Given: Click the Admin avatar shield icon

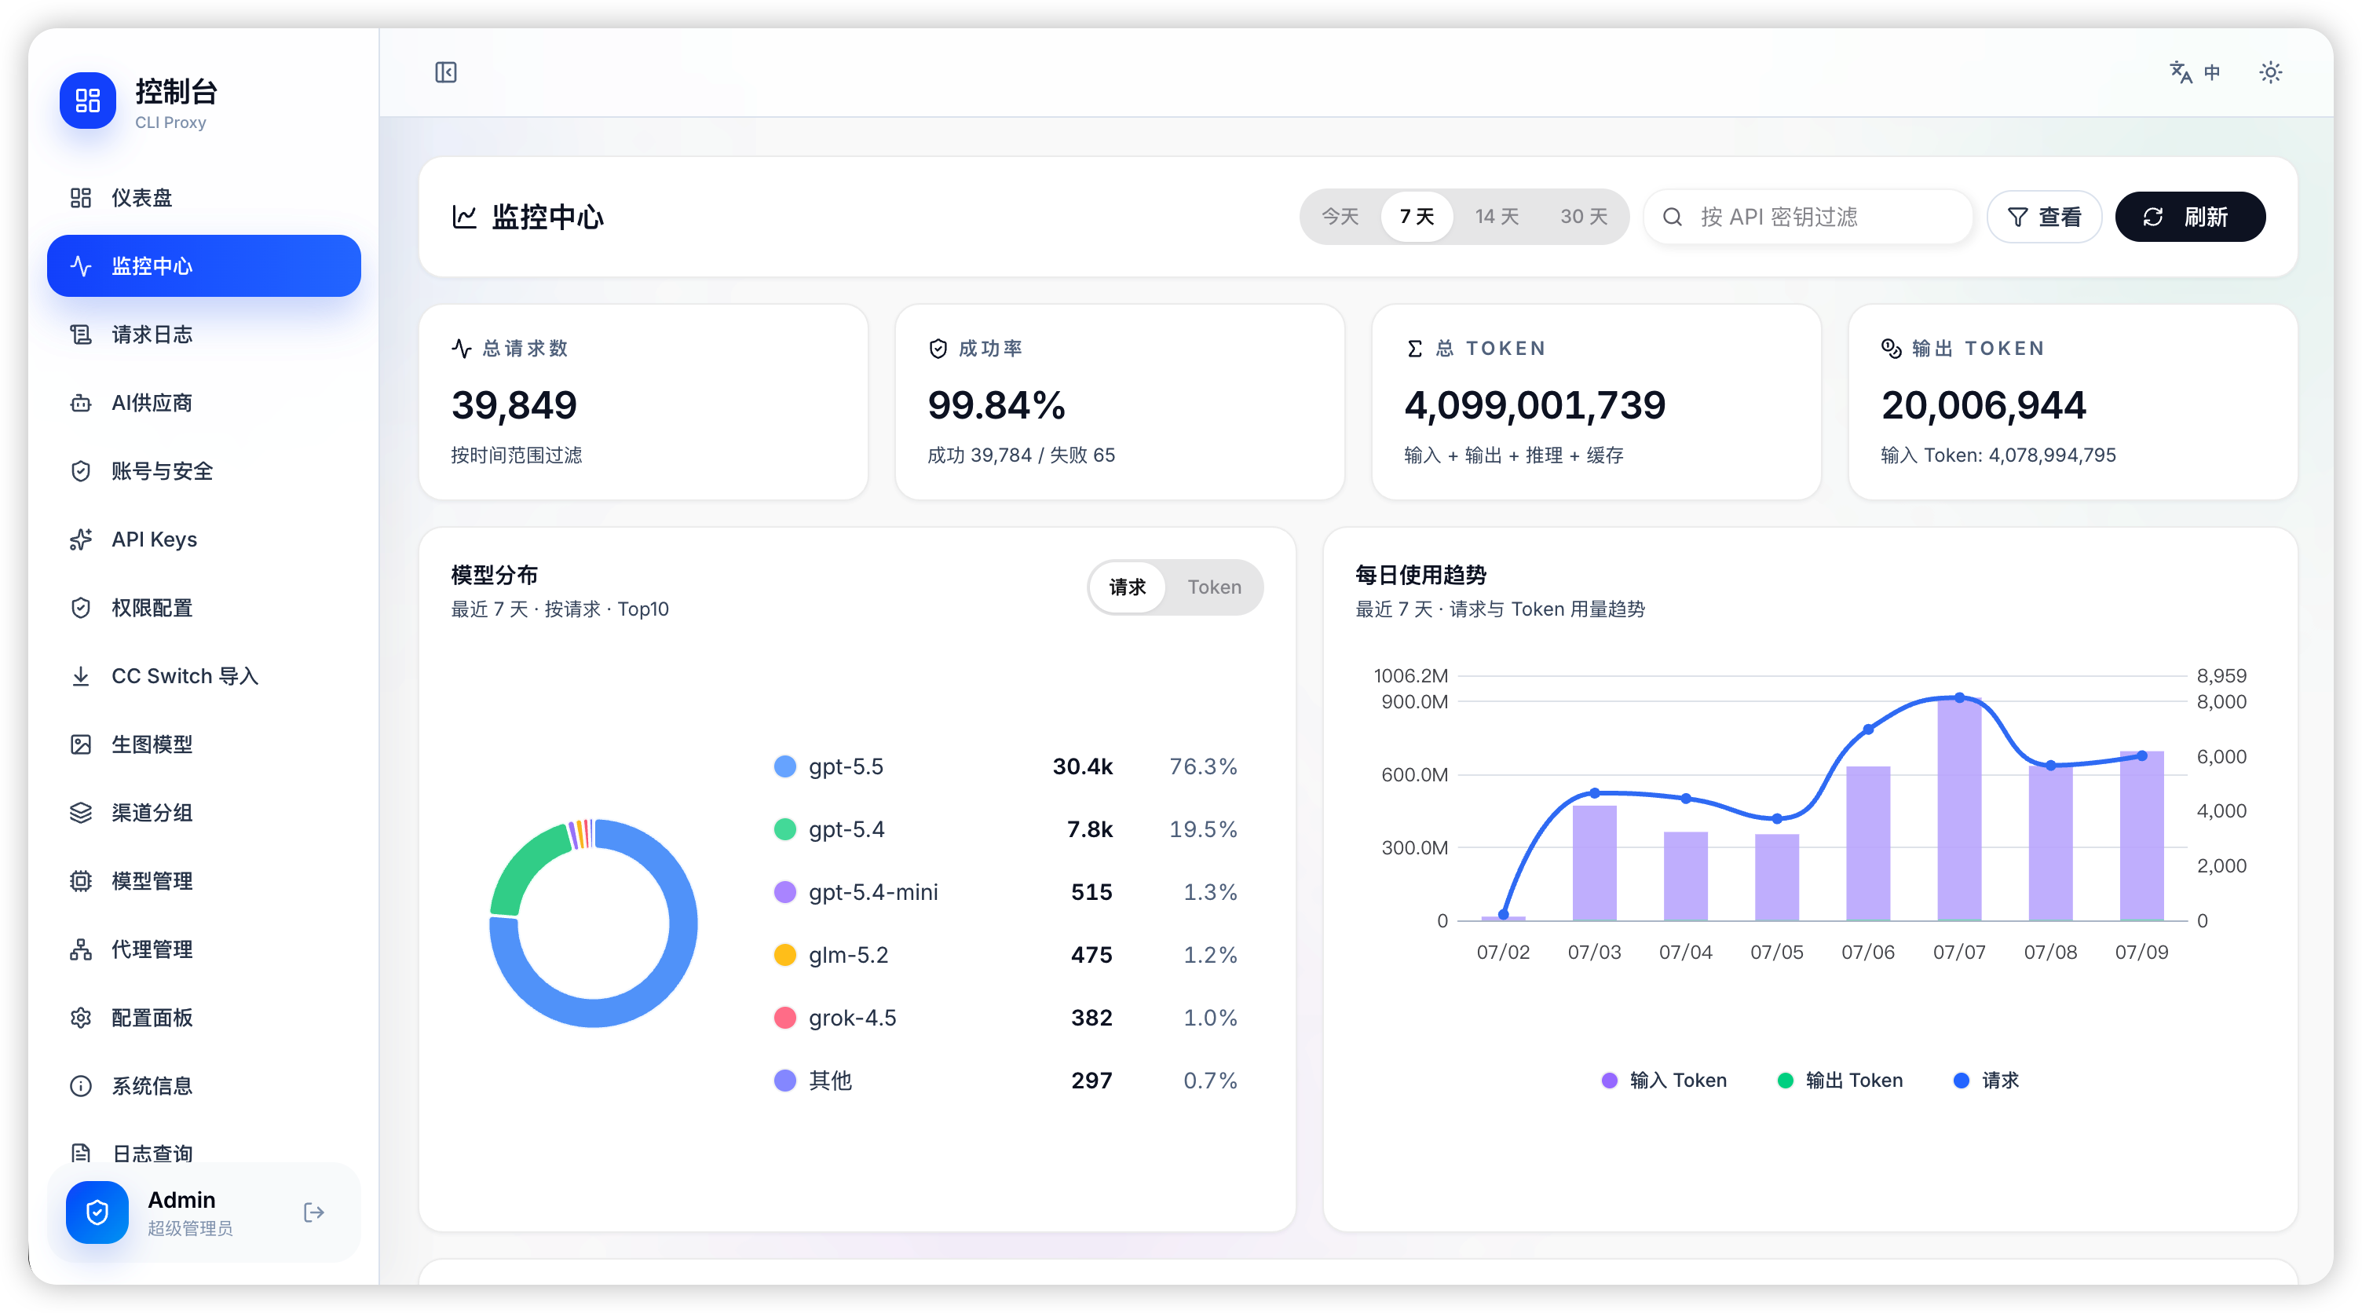Looking at the screenshot, I should 97,1212.
